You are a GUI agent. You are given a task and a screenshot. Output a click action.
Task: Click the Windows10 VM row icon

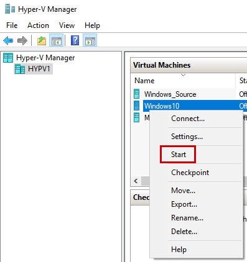point(137,106)
